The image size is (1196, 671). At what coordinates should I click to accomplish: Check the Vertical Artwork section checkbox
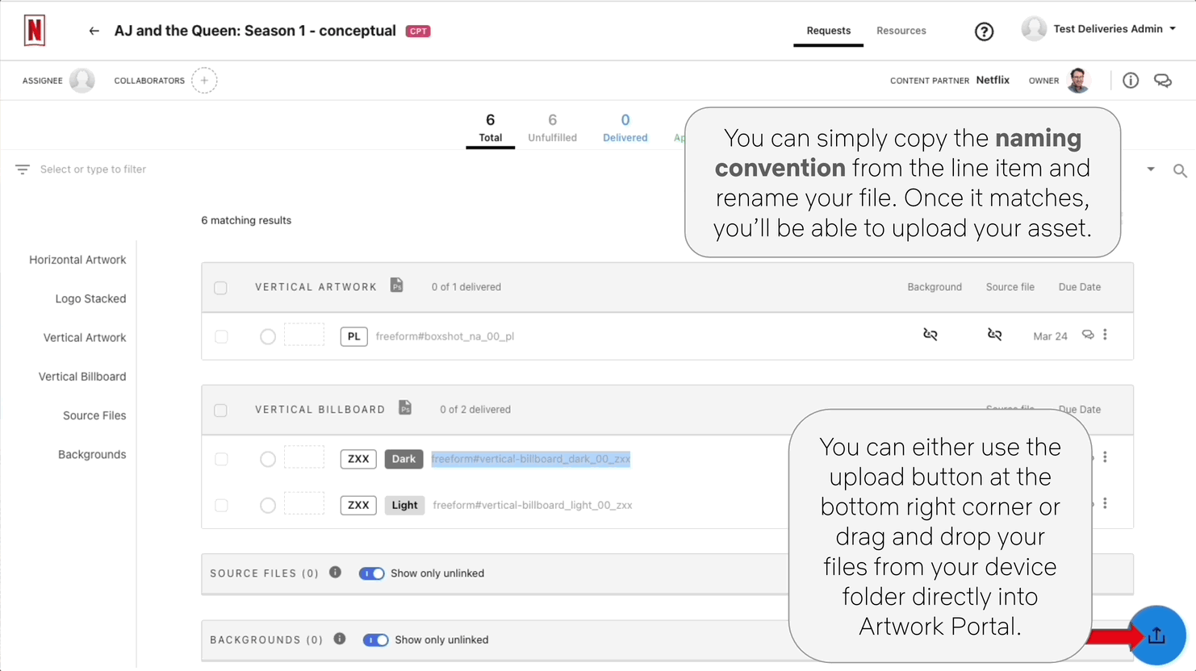(220, 288)
